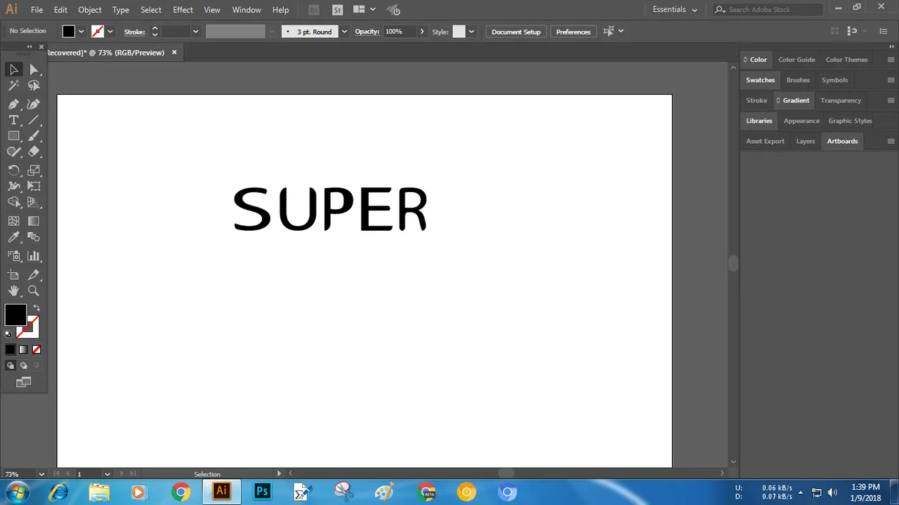Set paint mode to Color
Image resolution: width=899 pixels, height=505 pixels.
[x=10, y=349]
